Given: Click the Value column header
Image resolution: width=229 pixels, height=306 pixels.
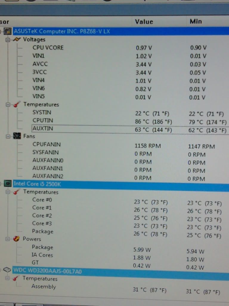Looking at the screenshot, I should click(144, 22).
